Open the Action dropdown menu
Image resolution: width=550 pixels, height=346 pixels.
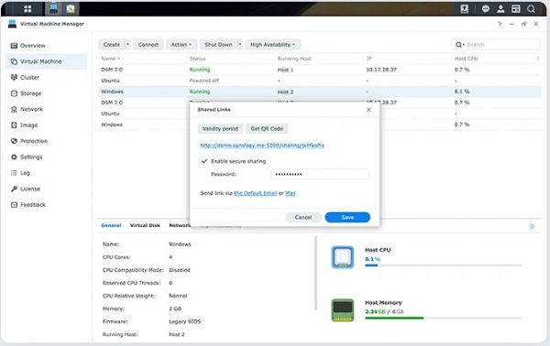coord(181,45)
